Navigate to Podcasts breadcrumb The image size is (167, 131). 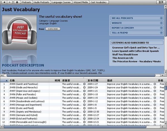(x=26, y=2)
